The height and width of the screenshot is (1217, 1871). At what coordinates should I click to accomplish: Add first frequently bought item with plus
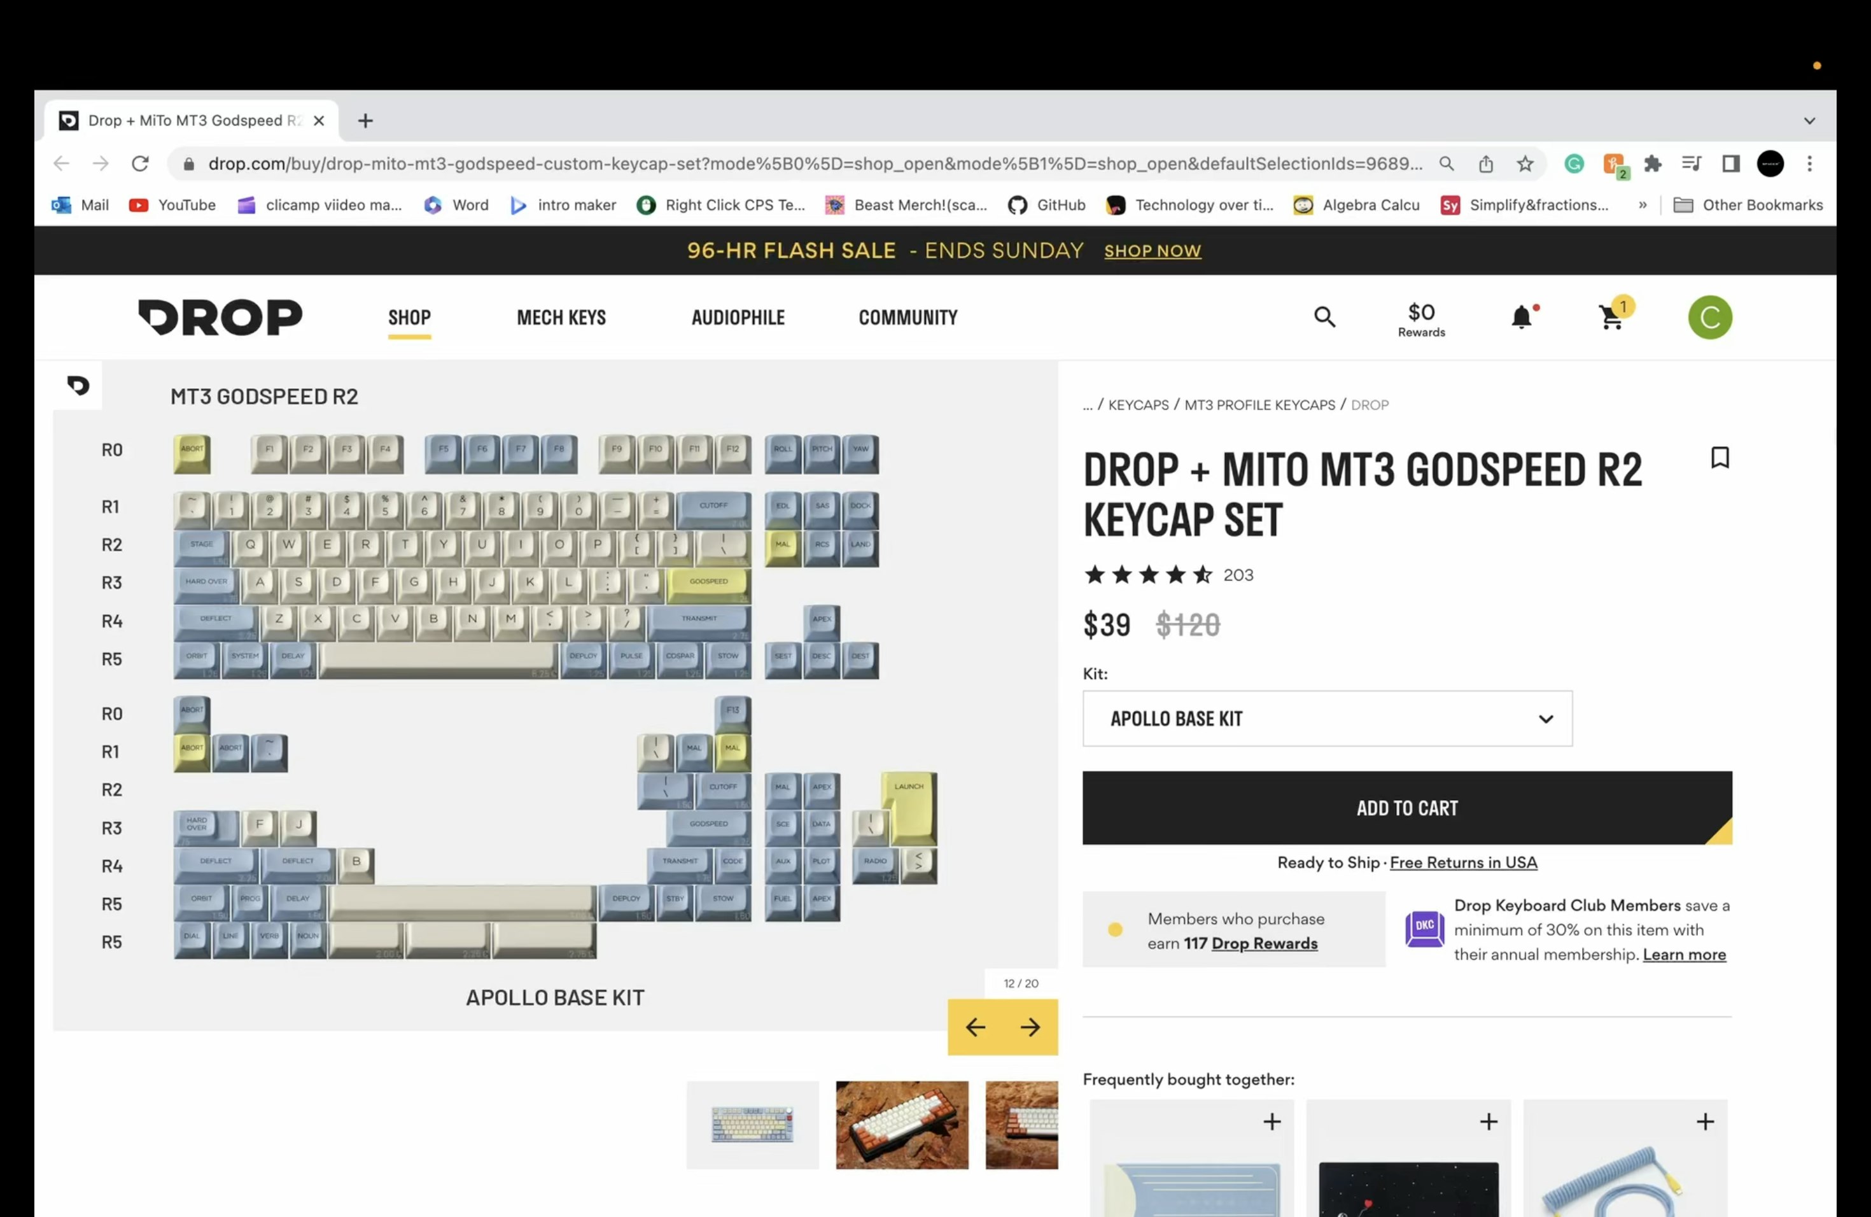coord(1272,1122)
